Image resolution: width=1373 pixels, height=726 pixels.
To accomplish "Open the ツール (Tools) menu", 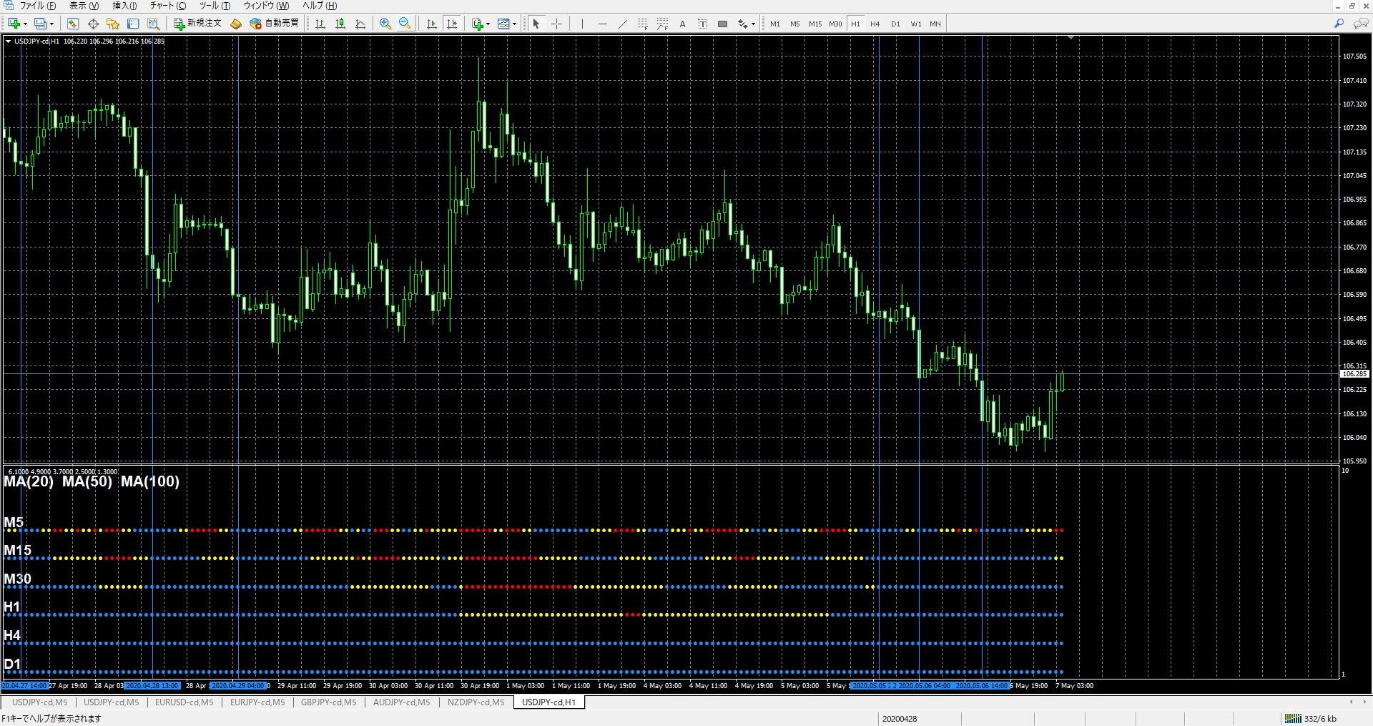I will [215, 6].
